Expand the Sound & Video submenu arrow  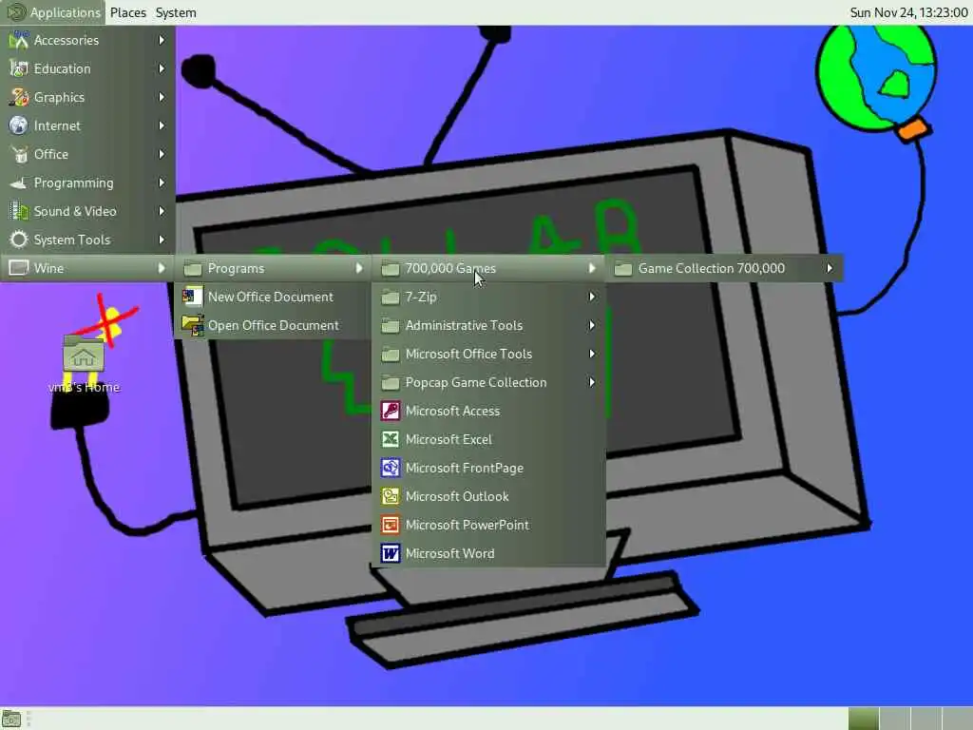(162, 212)
